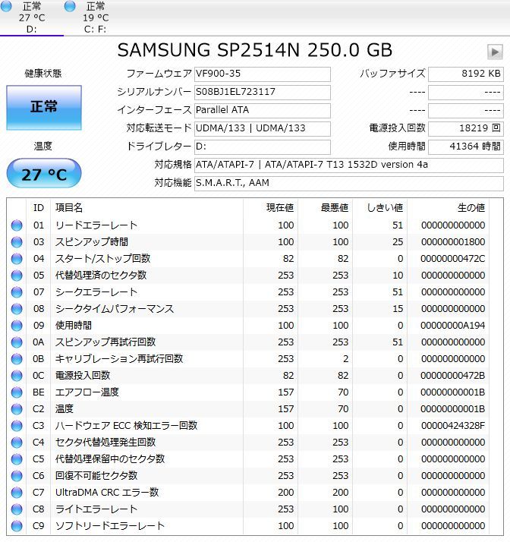Viewport: 510px width, 542px height.
Task: Click the しきい値 column header
Action: click(380, 208)
